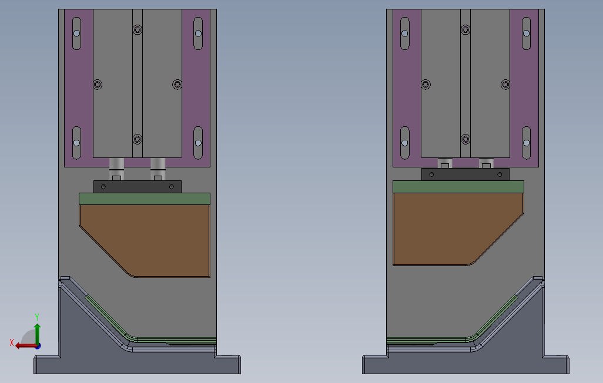Click the green Y axis arrow of the triad
This screenshot has width=603, height=383.
(x=37, y=334)
